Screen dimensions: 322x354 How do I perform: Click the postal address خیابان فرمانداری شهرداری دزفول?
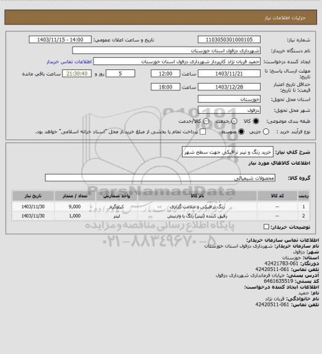click(x=250, y=275)
